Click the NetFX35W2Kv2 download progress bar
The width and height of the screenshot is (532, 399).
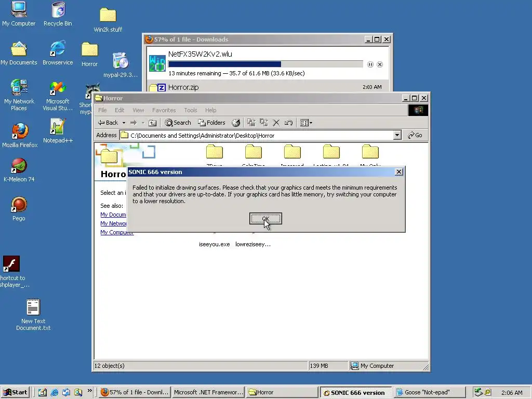pyautogui.click(x=265, y=64)
